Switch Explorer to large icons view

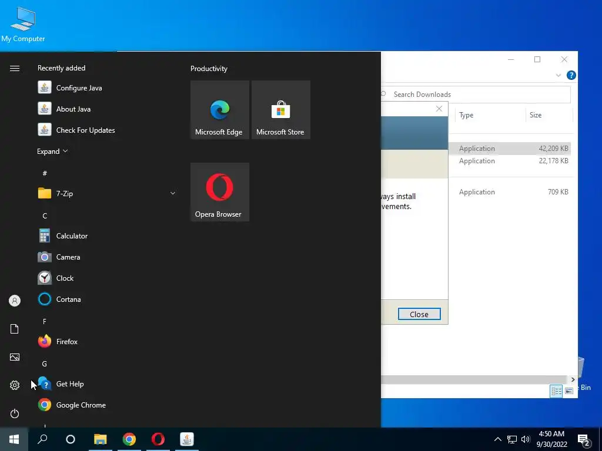569,391
